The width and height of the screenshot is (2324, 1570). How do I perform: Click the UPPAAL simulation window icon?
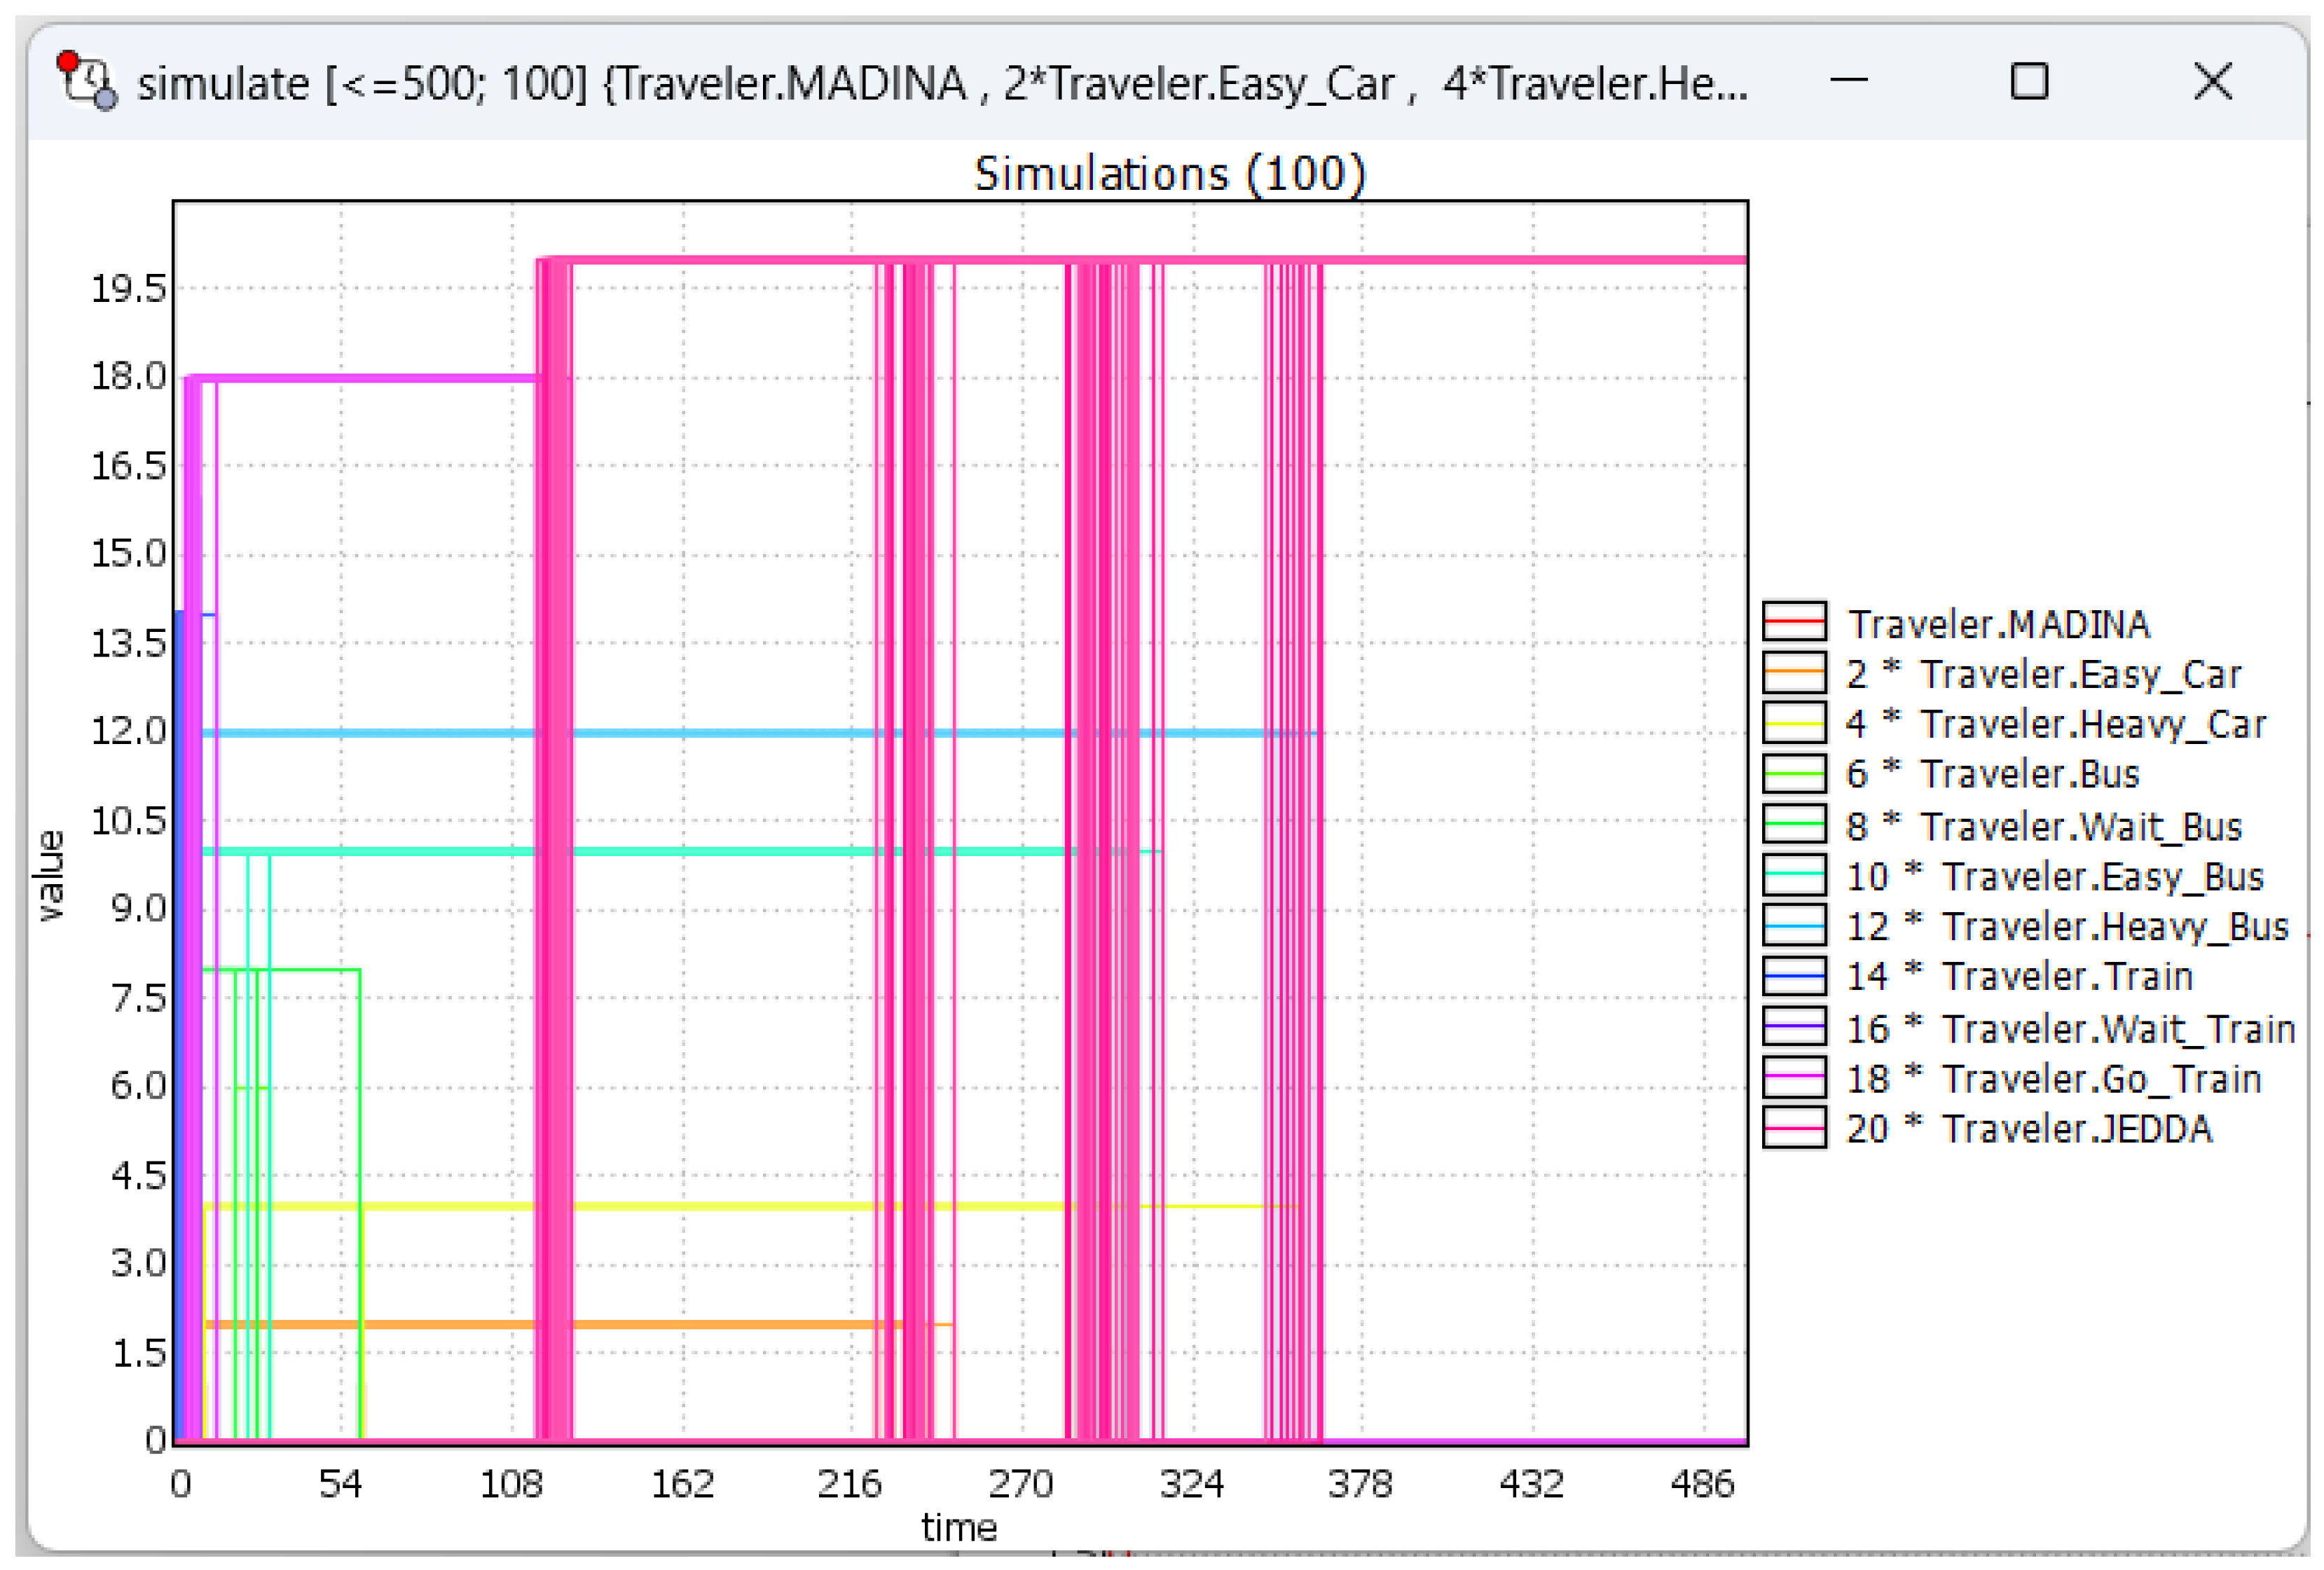(87, 81)
